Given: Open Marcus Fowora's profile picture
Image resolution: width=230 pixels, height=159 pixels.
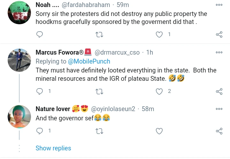Looking at the screenshot, I should pos(19,60).
